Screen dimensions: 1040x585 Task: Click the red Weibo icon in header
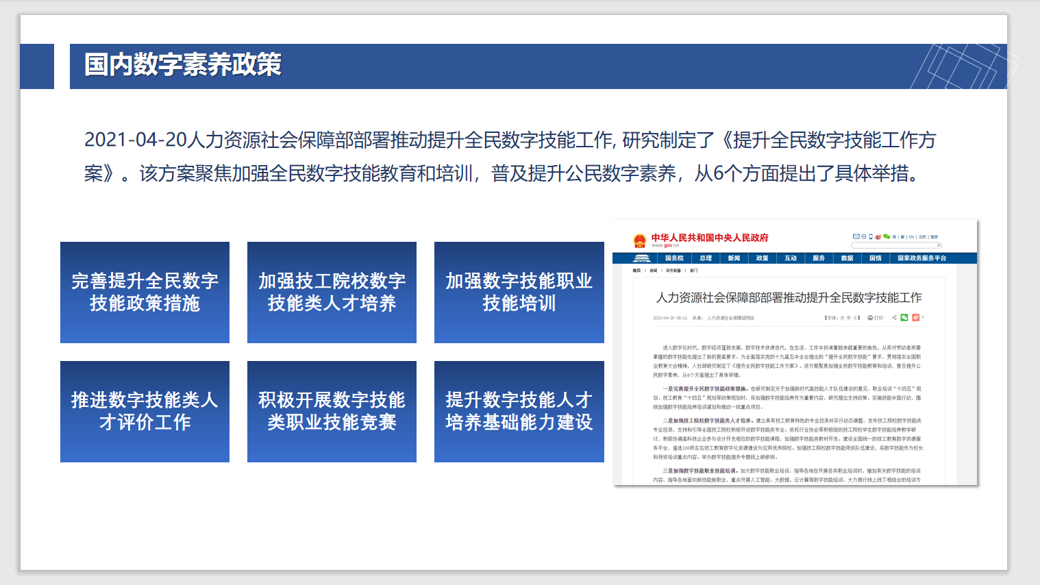point(878,236)
